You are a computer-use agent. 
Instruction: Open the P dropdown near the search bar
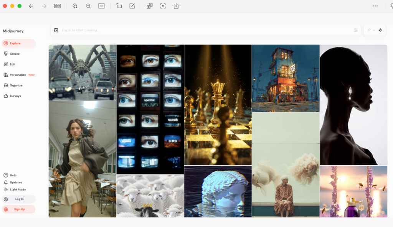coord(370,30)
